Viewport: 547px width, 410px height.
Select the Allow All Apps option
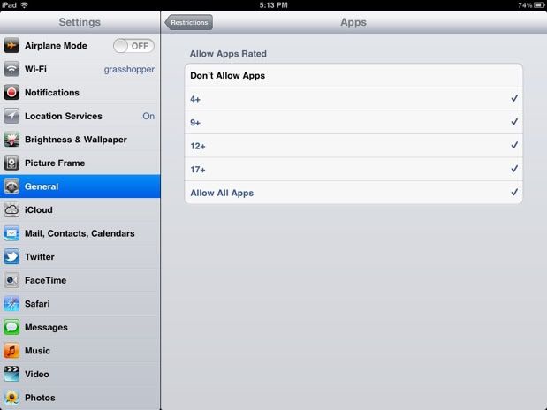(353, 193)
